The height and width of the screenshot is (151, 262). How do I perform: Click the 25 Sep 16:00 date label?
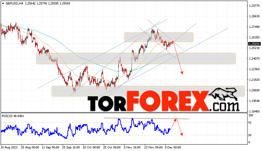pyautogui.click(x=71, y=147)
